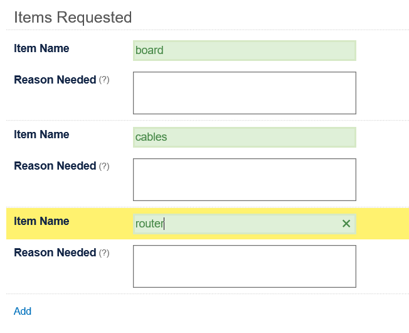Click the Reason Needed box for router

(x=244, y=266)
